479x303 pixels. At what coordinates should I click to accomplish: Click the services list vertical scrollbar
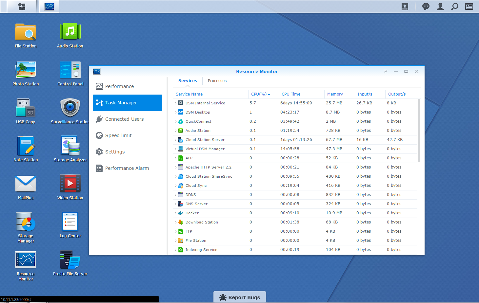[419, 131]
